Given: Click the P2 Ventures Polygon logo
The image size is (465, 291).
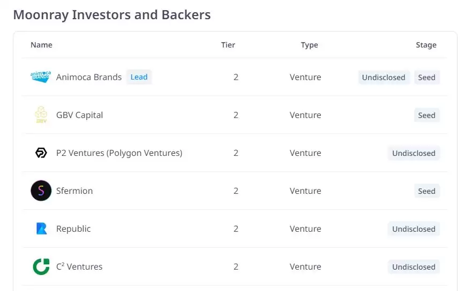Looking at the screenshot, I should click(x=41, y=153).
